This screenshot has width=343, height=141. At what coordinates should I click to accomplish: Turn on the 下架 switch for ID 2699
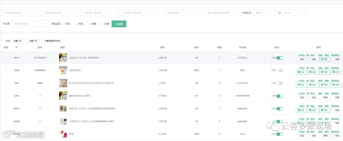click(x=279, y=70)
